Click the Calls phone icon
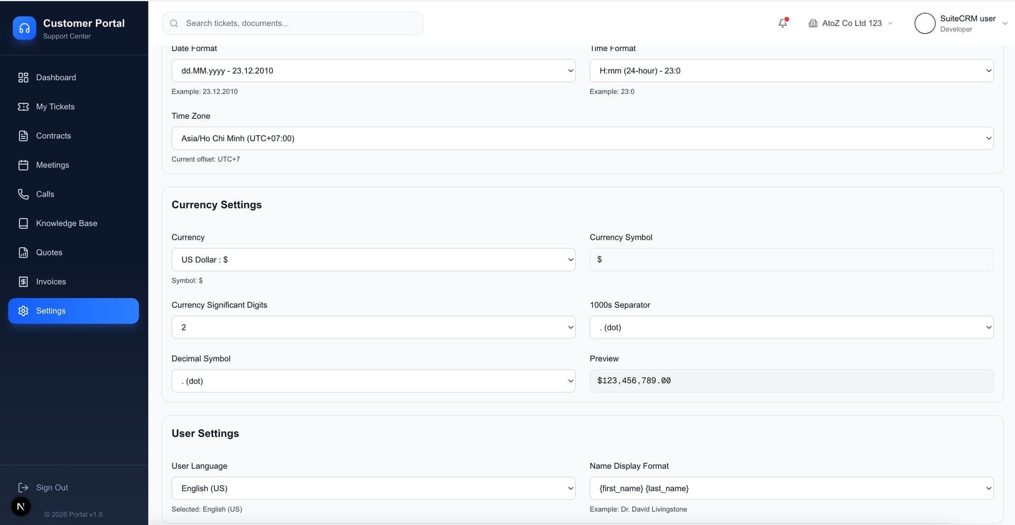 23,194
